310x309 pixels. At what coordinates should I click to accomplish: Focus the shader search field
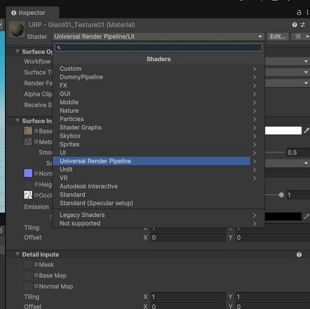[x=159, y=48]
